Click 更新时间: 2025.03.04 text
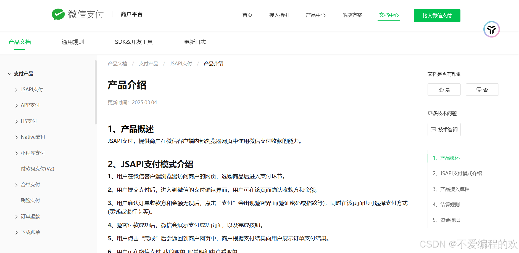The height and width of the screenshot is (253, 519). point(132,102)
